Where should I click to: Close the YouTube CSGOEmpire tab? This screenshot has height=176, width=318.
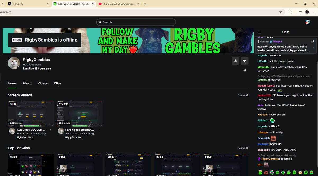138,4
